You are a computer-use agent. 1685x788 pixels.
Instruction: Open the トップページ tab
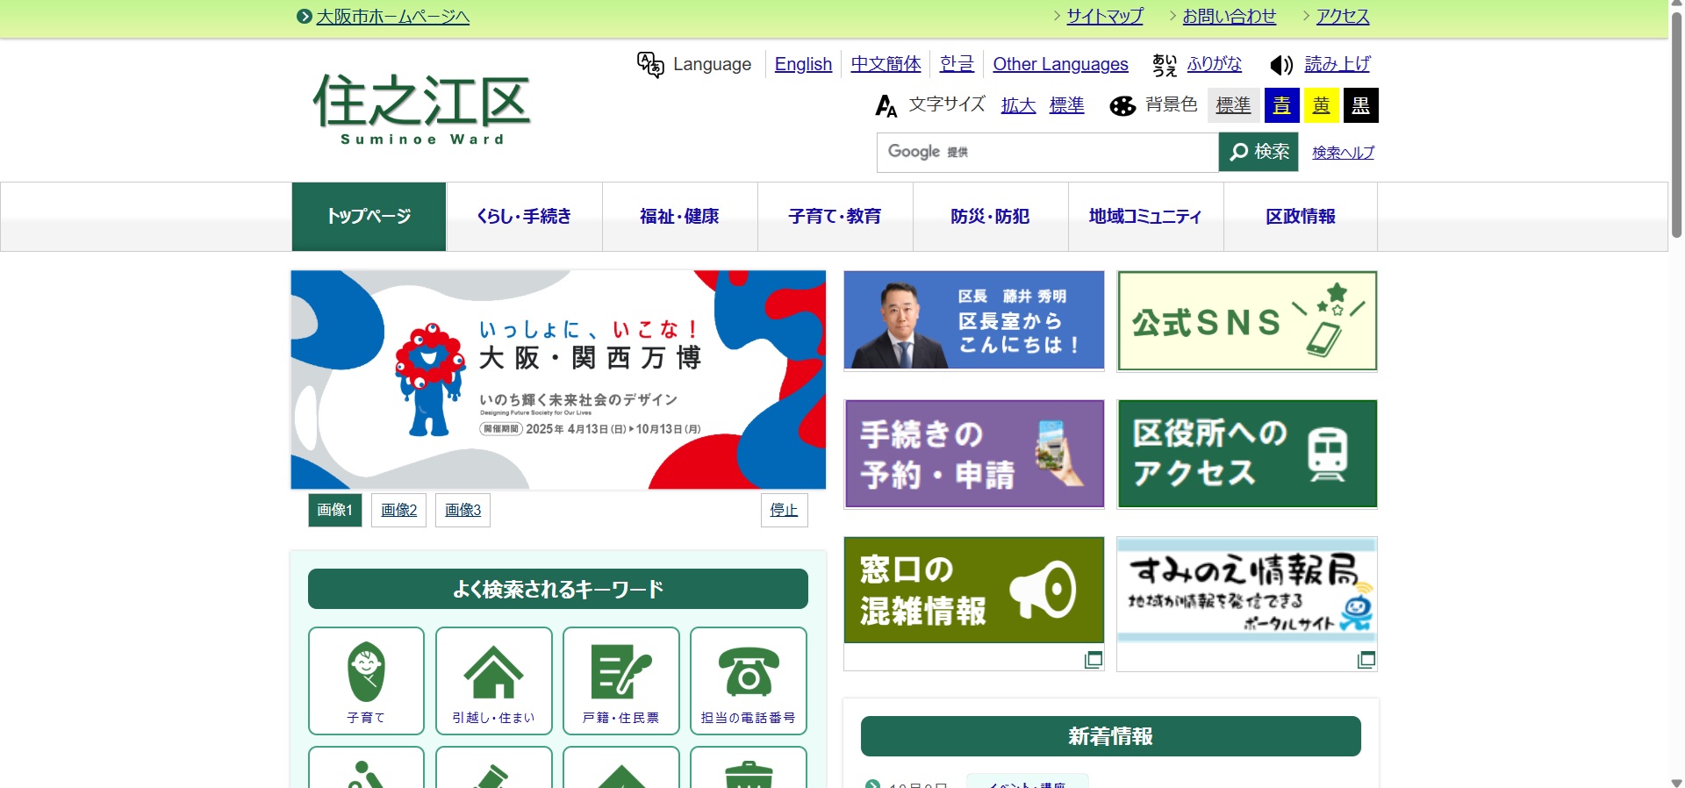(x=369, y=217)
